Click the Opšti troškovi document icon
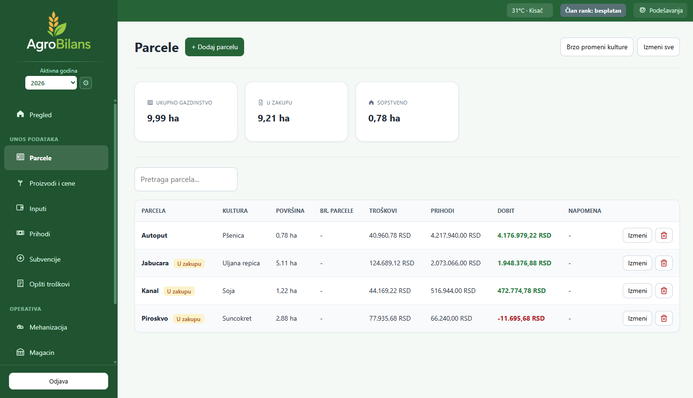 (x=20, y=284)
